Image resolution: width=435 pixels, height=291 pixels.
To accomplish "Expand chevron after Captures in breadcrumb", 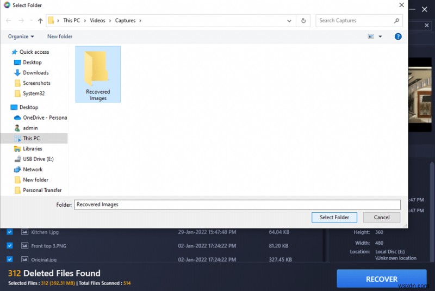I will click(140, 21).
